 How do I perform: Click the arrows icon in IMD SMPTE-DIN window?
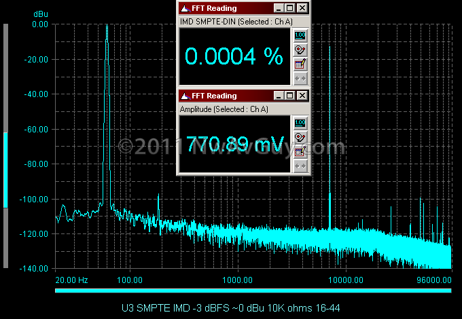[300, 79]
